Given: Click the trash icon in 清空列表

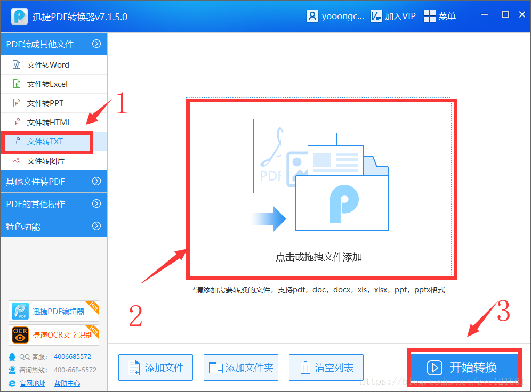Looking at the screenshot, I should tap(305, 367).
